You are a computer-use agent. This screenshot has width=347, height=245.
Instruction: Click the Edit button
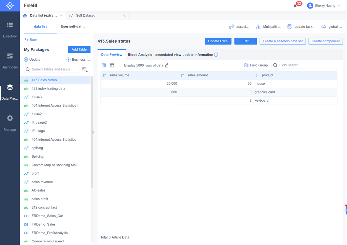tap(246, 41)
